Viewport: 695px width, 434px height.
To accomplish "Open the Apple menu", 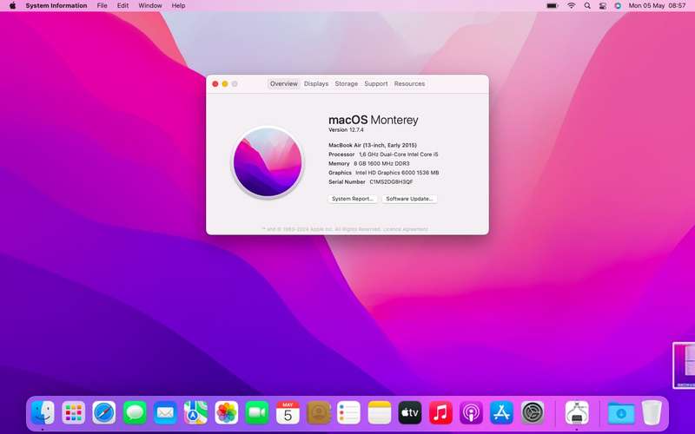I will pyautogui.click(x=12, y=6).
